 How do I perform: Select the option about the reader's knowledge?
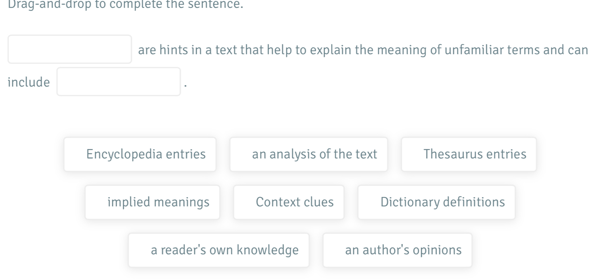click(x=219, y=250)
